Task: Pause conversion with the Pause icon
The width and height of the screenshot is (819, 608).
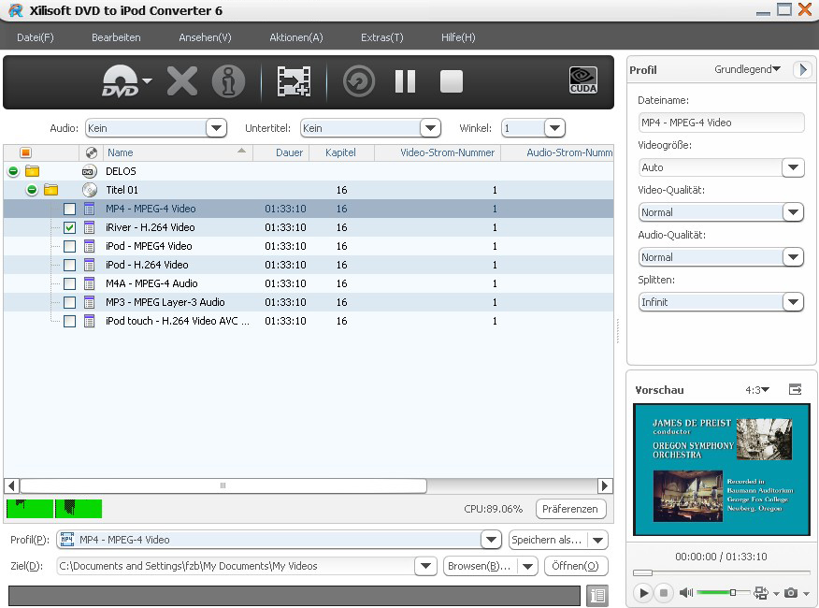Action: [406, 81]
